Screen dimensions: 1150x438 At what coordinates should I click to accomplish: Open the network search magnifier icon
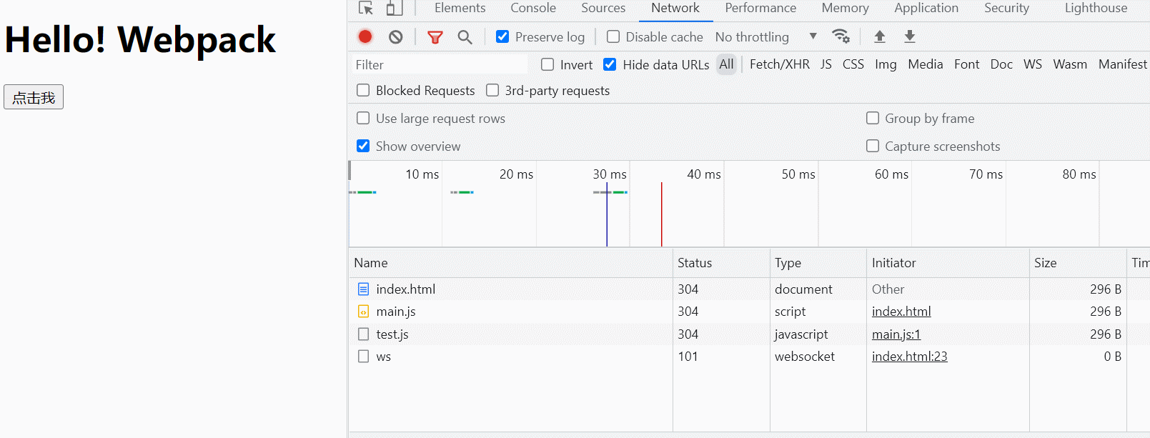coord(465,37)
